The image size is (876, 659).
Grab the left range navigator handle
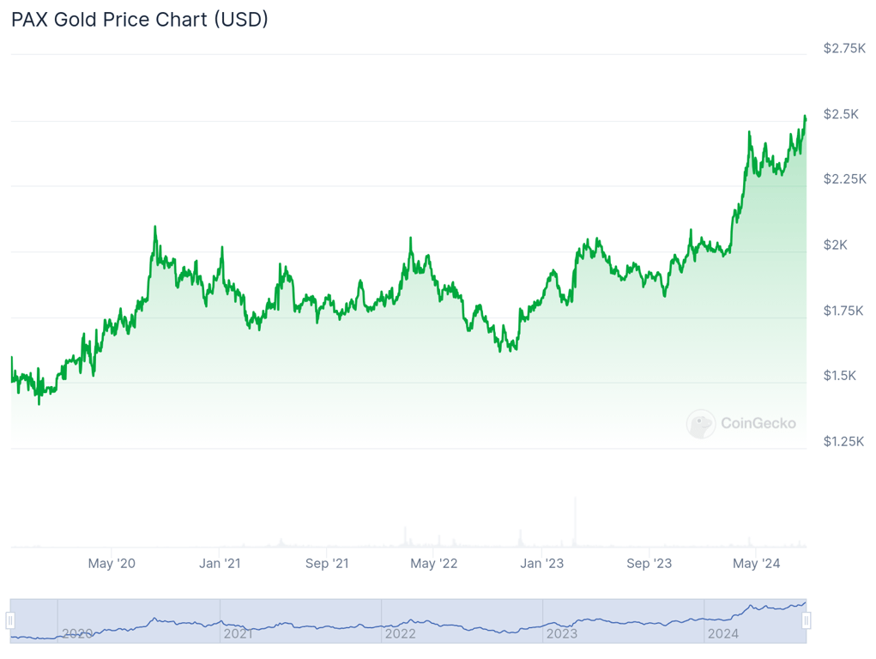(x=10, y=620)
